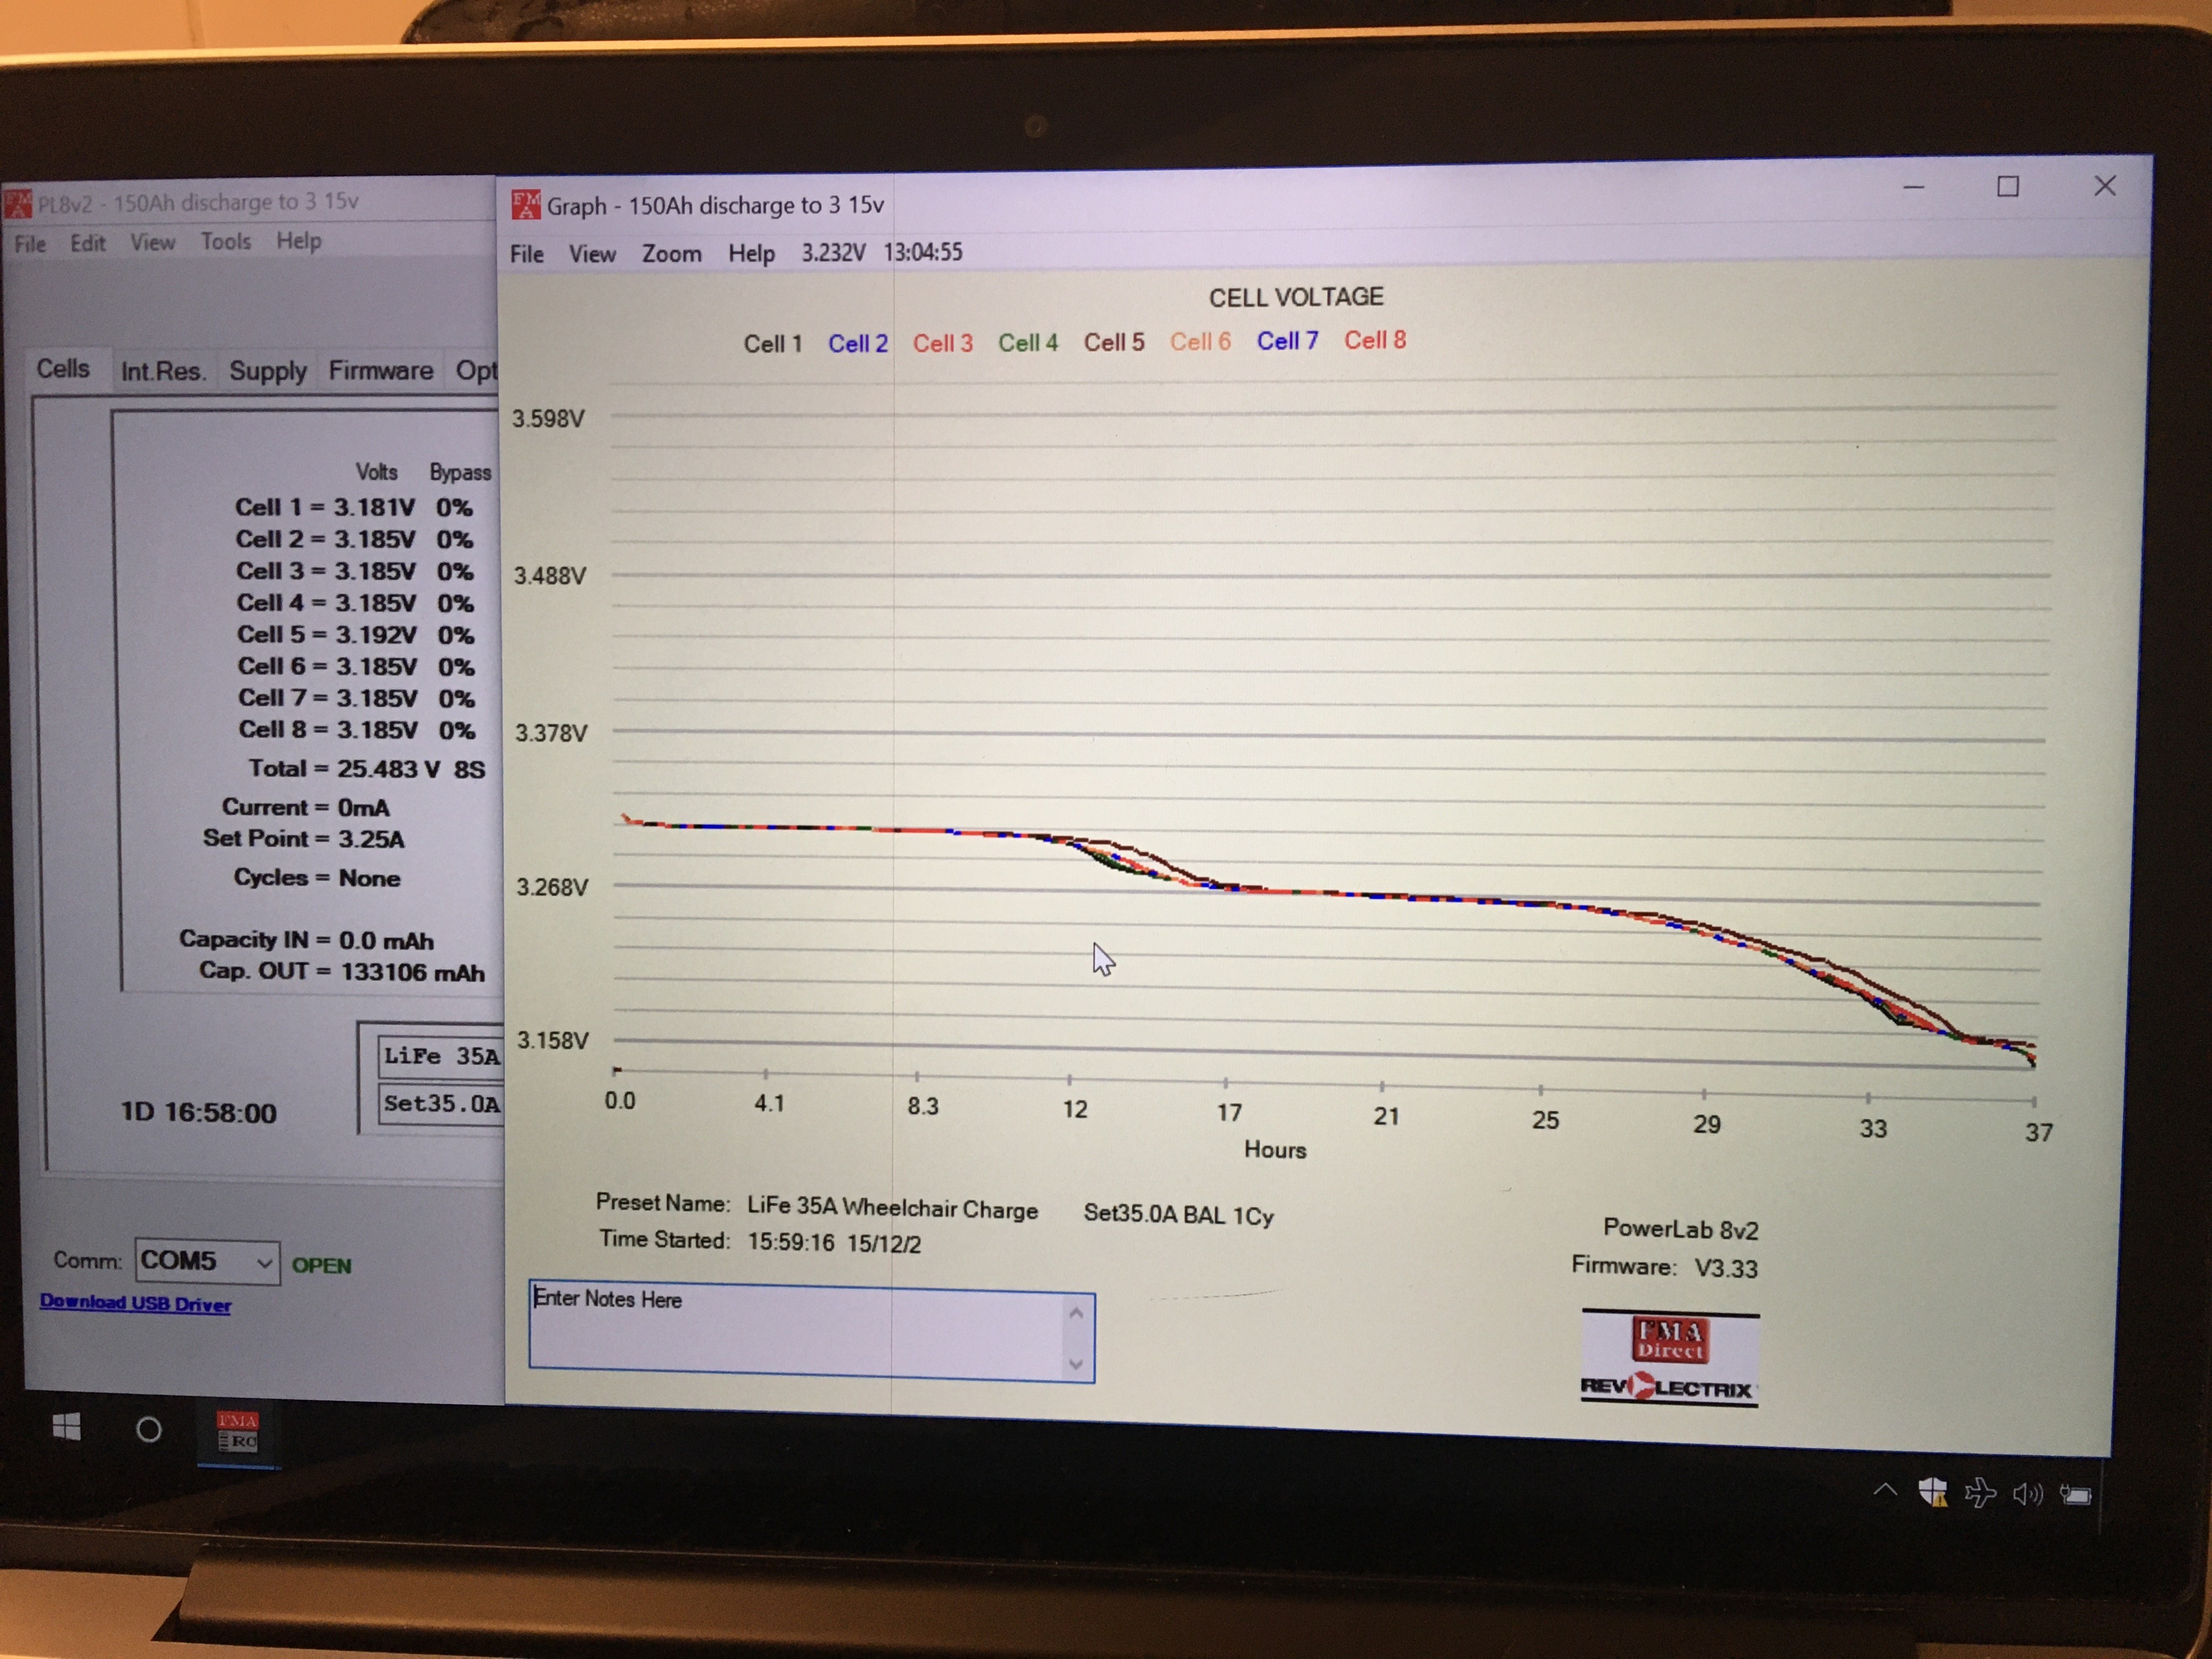This screenshot has height=1659, width=2212.
Task: Click the 3.598V axis label
Action: 548,418
